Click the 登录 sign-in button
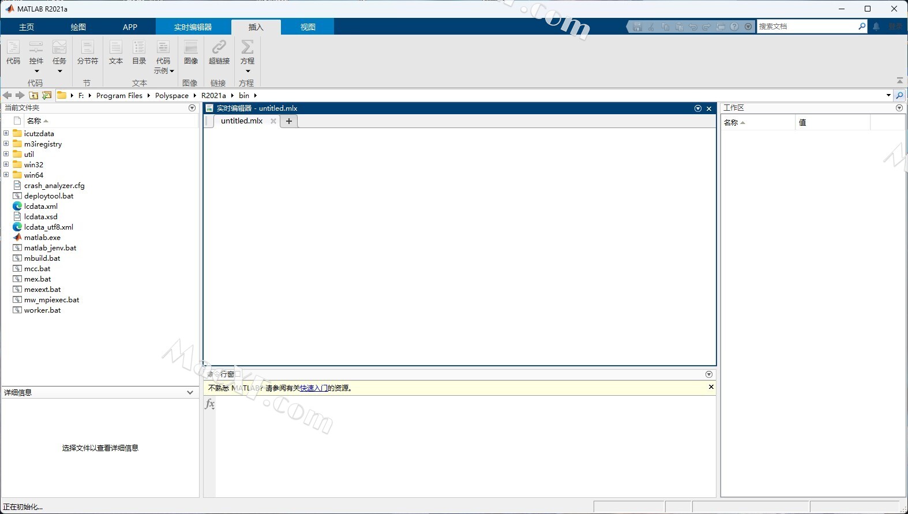Screen dimensions: 908x514 tap(895, 27)
